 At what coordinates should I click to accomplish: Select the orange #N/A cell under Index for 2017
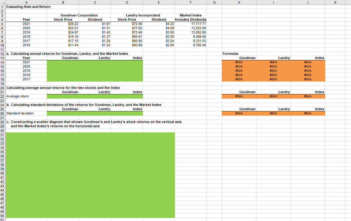(x=308, y=79)
